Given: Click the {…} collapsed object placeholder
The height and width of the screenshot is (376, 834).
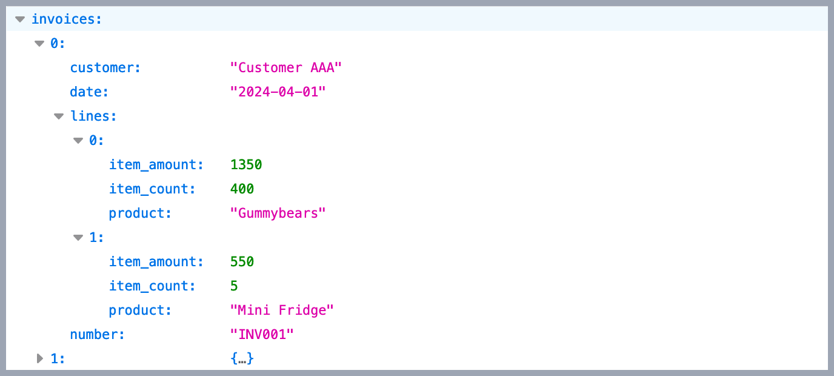Looking at the screenshot, I should point(242,358).
